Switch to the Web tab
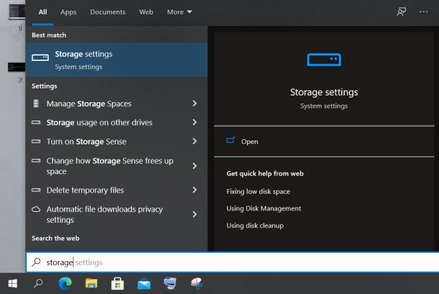 pyautogui.click(x=146, y=12)
